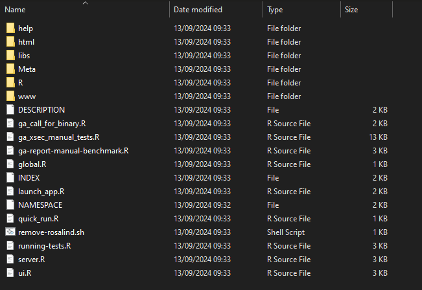Sort by the Size column header
The height and width of the screenshot is (290, 422).
351,10
